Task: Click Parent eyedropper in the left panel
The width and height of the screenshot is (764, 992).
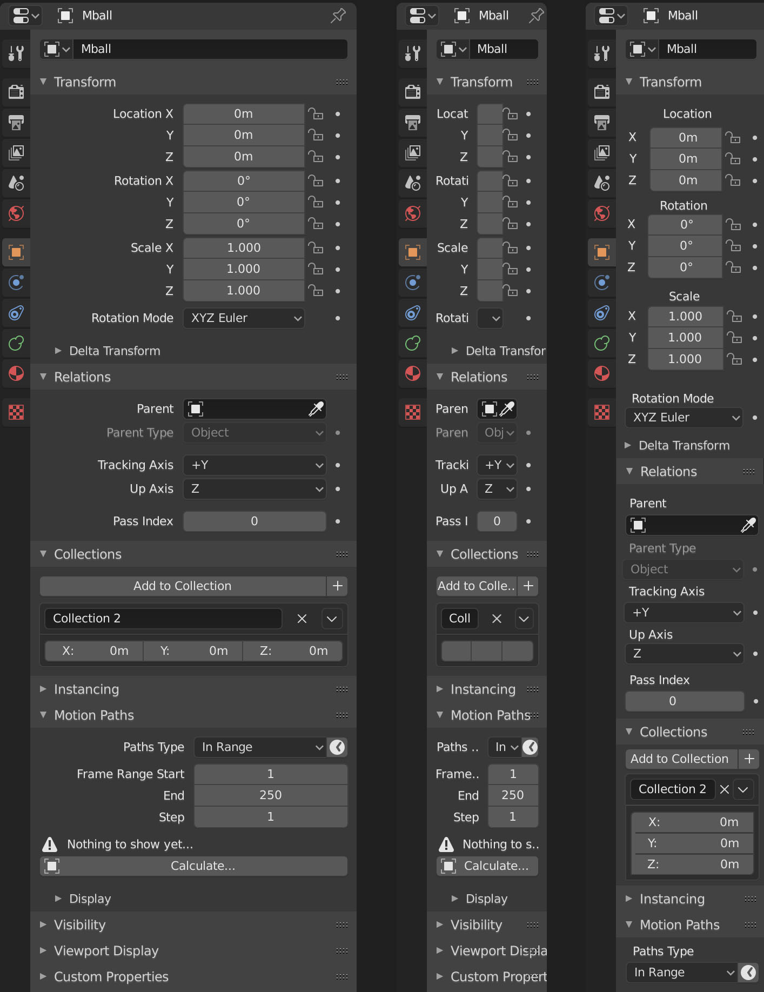Action: (316, 409)
